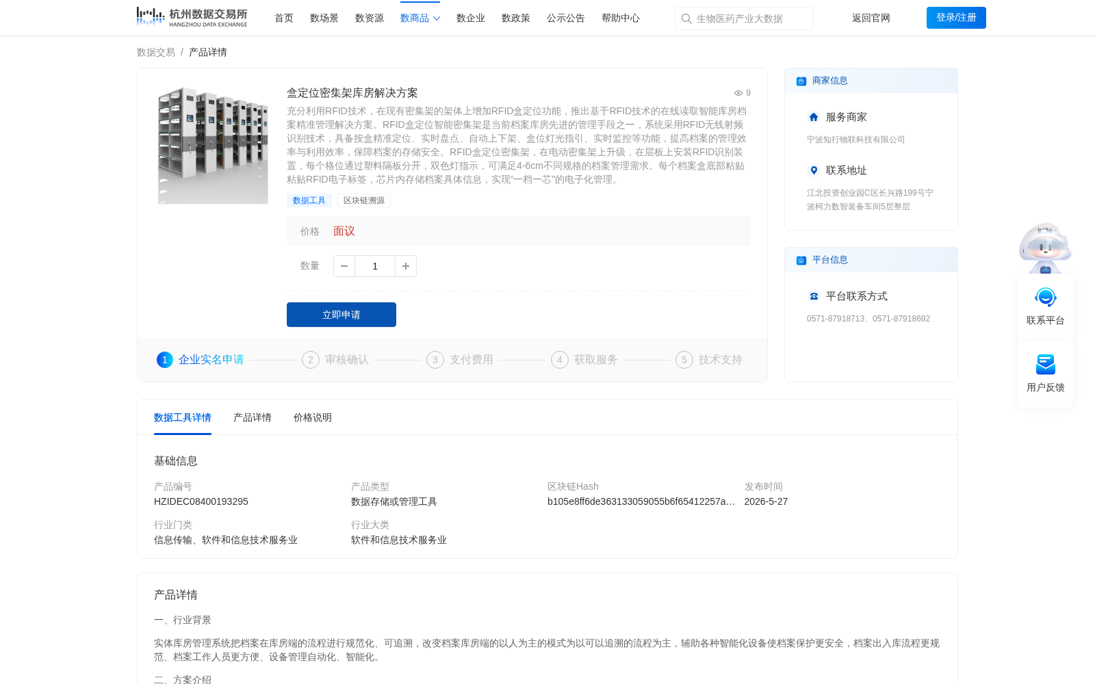This screenshot has height=684, width=1095.
Task: Decrease quantity with the minus button
Action: pos(344,266)
